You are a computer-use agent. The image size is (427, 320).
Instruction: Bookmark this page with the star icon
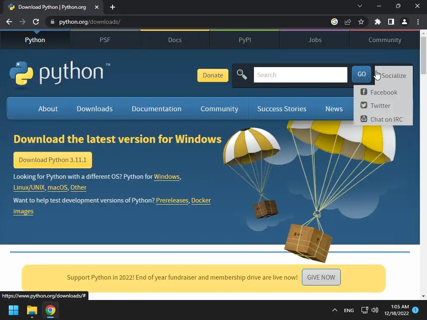pos(361,22)
